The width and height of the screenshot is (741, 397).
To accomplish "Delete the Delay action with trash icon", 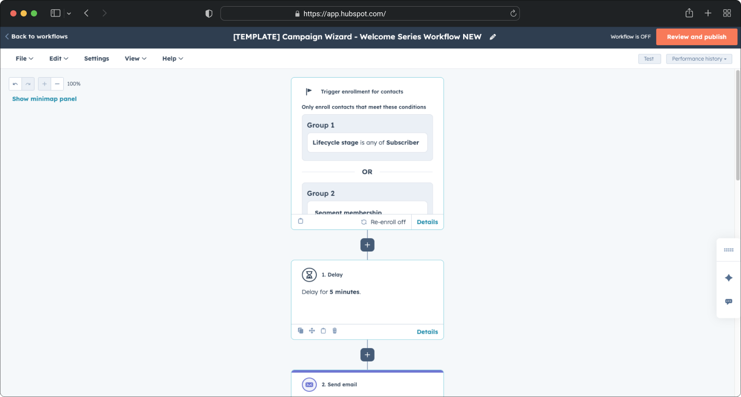I will click(334, 331).
